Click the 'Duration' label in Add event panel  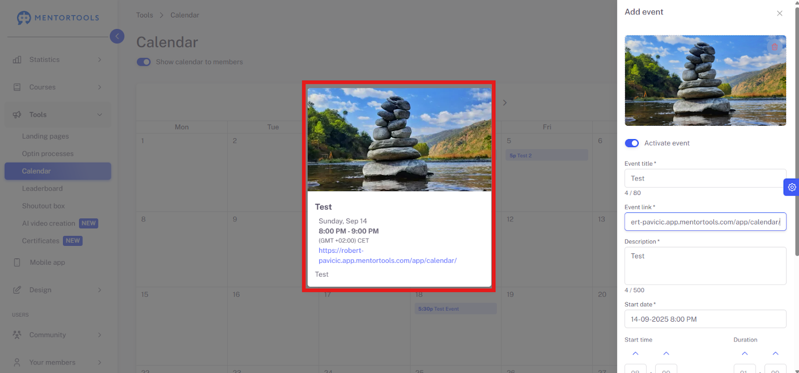(x=746, y=340)
